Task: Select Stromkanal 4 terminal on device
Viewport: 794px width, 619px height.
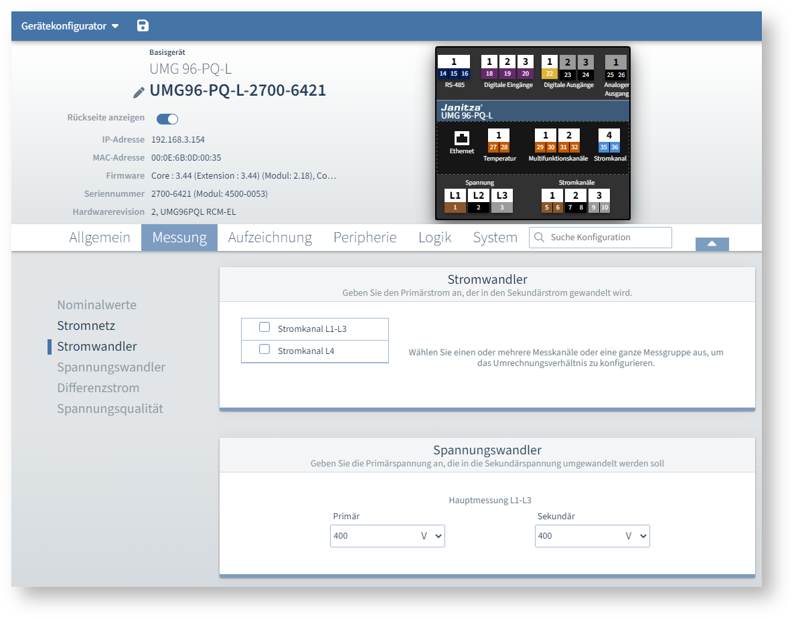Action: click(609, 141)
